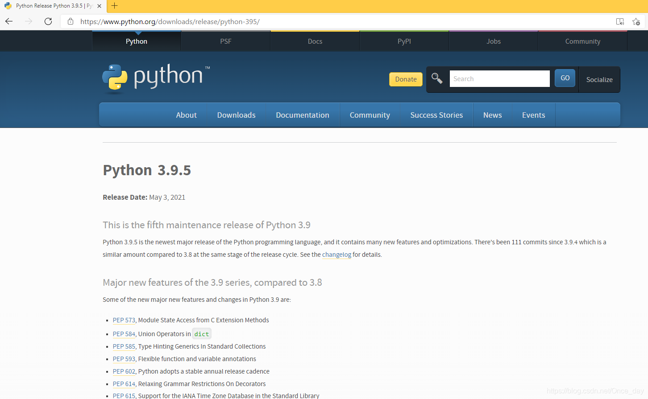Open the PEP 602 link
The image size is (648, 399).
pos(124,371)
